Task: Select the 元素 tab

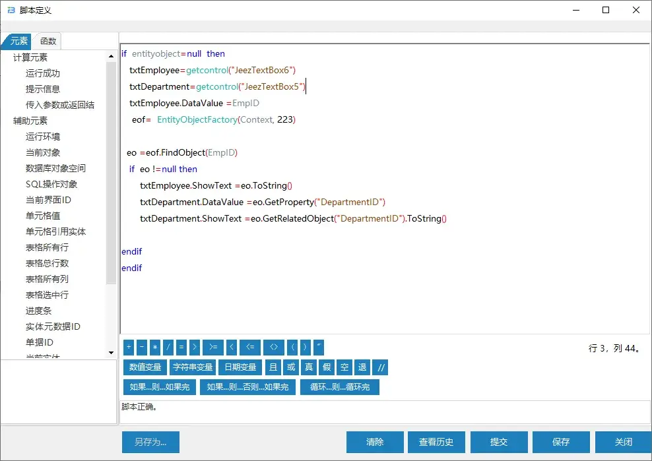Action: tap(18, 41)
